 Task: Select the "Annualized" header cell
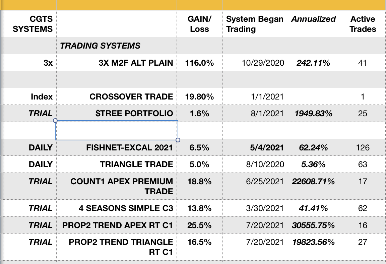coord(313,19)
